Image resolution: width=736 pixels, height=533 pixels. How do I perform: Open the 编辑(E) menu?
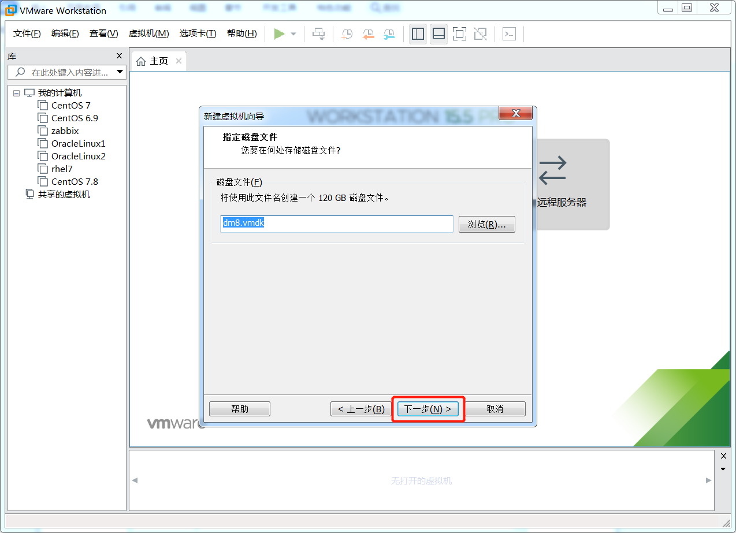65,33
